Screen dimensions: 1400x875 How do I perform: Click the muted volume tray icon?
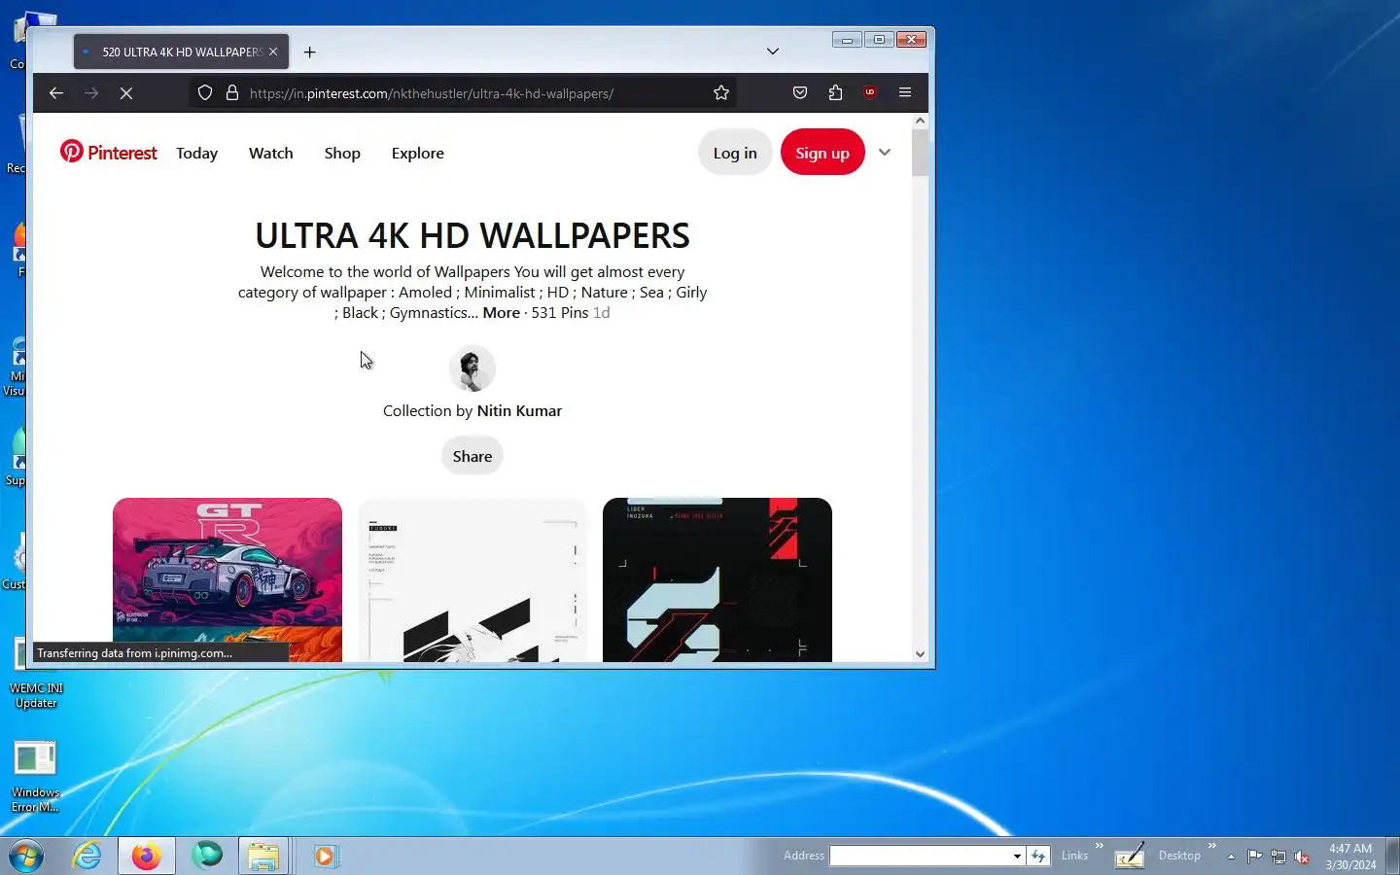point(1302,857)
